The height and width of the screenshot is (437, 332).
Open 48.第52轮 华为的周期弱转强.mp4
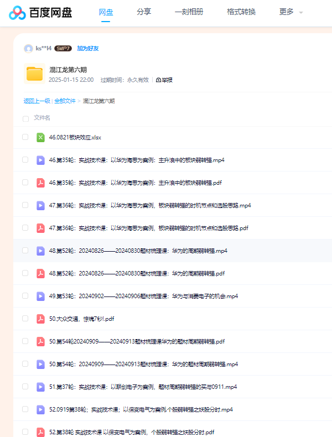pos(138,251)
